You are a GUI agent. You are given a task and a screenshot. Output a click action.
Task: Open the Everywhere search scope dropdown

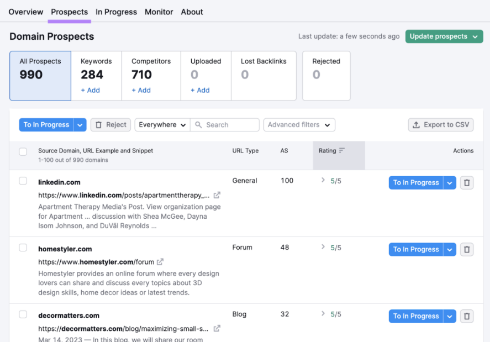(162, 125)
